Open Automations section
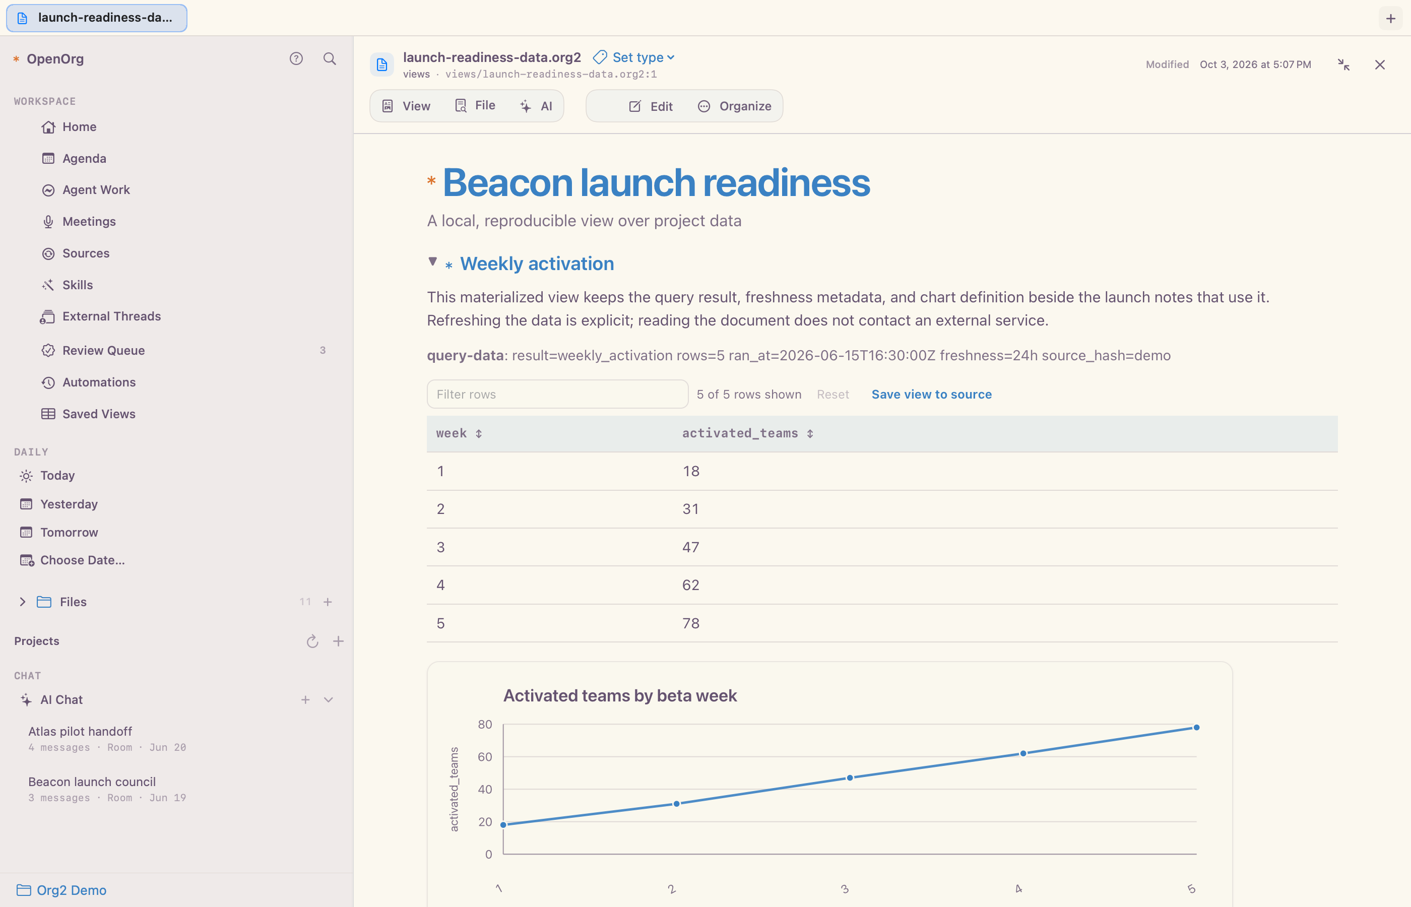 pyautogui.click(x=89, y=382)
